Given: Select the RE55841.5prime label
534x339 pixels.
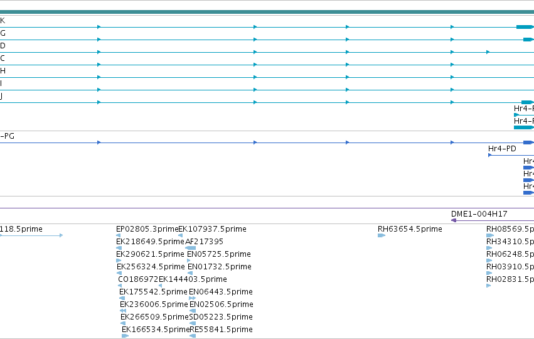Looking at the screenshot, I should tap(221, 330).
